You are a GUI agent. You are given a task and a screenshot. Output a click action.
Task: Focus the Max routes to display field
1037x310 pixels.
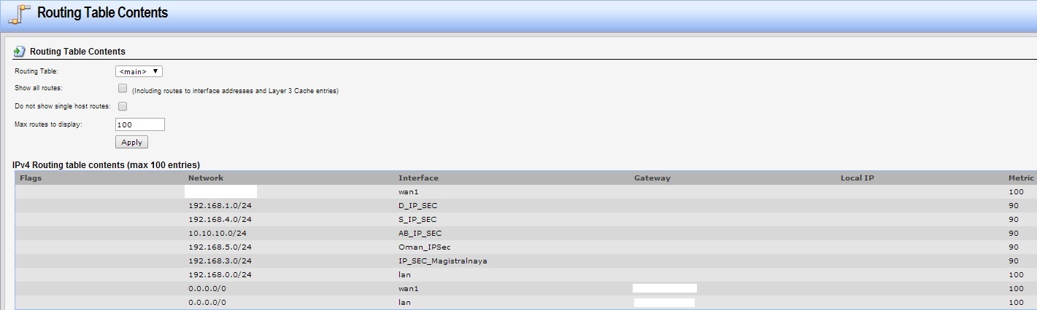point(140,124)
